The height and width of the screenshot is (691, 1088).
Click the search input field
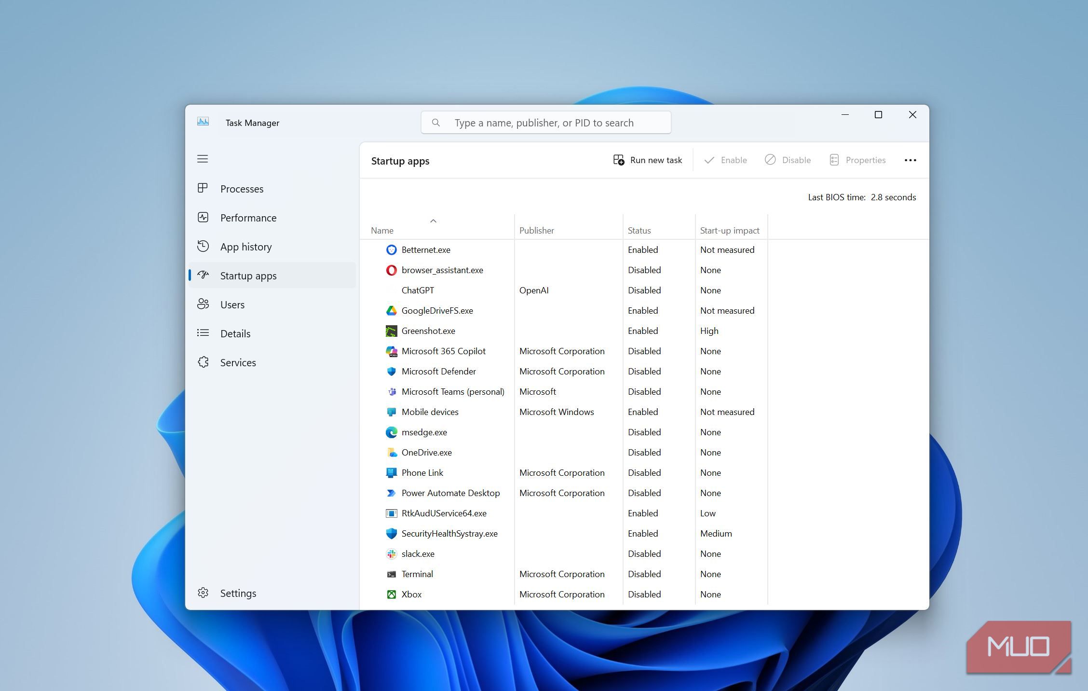point(546,123)
